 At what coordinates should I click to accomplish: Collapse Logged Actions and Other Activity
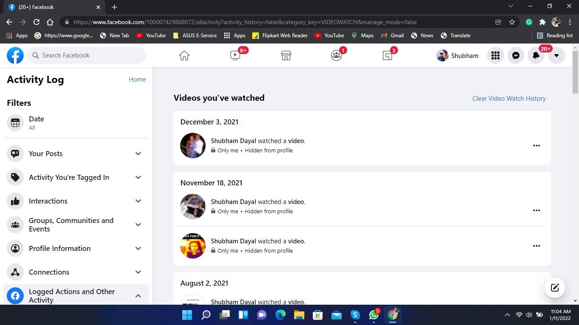pos(138,296)
